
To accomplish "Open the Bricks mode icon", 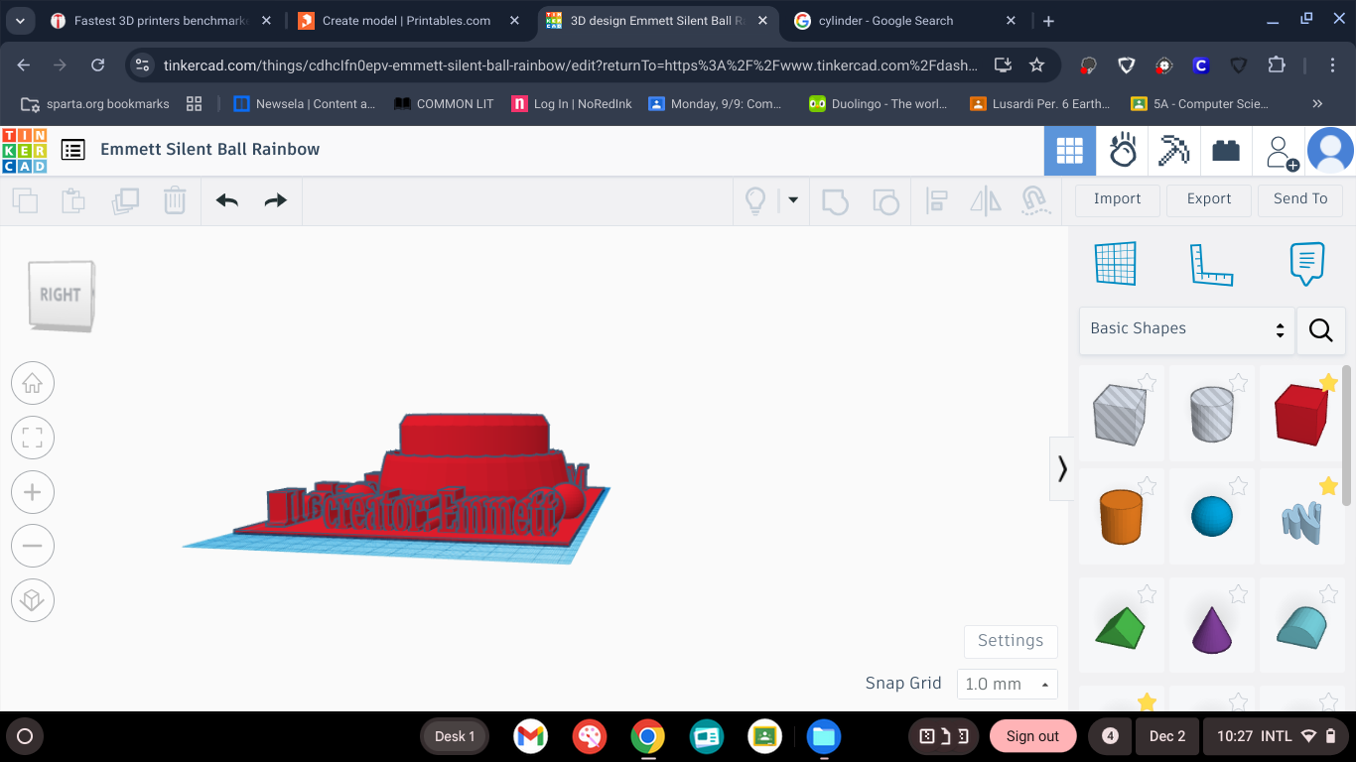I will point(1226,151).
